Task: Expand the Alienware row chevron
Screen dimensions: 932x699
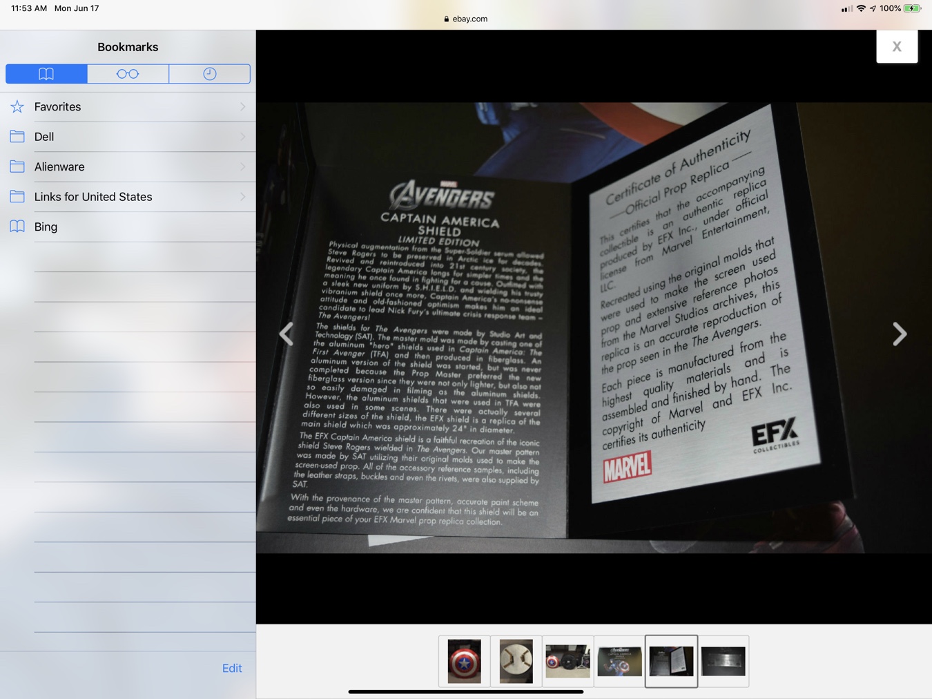Action: pos(243,166)
